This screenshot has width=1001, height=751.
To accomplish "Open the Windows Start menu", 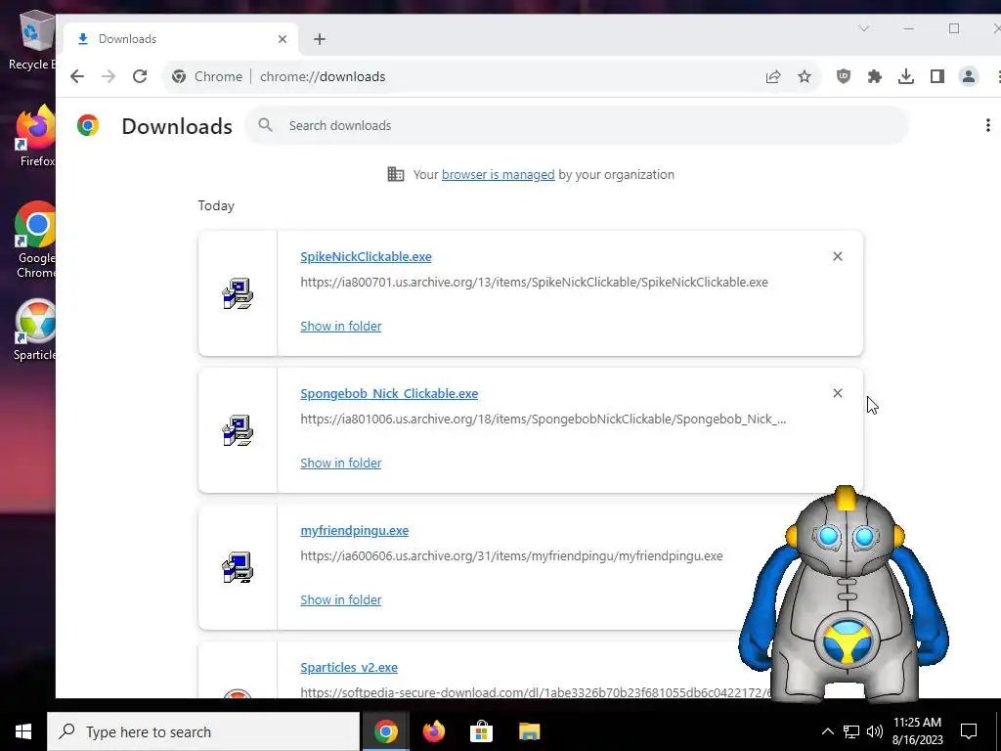I will coord(23,731).
